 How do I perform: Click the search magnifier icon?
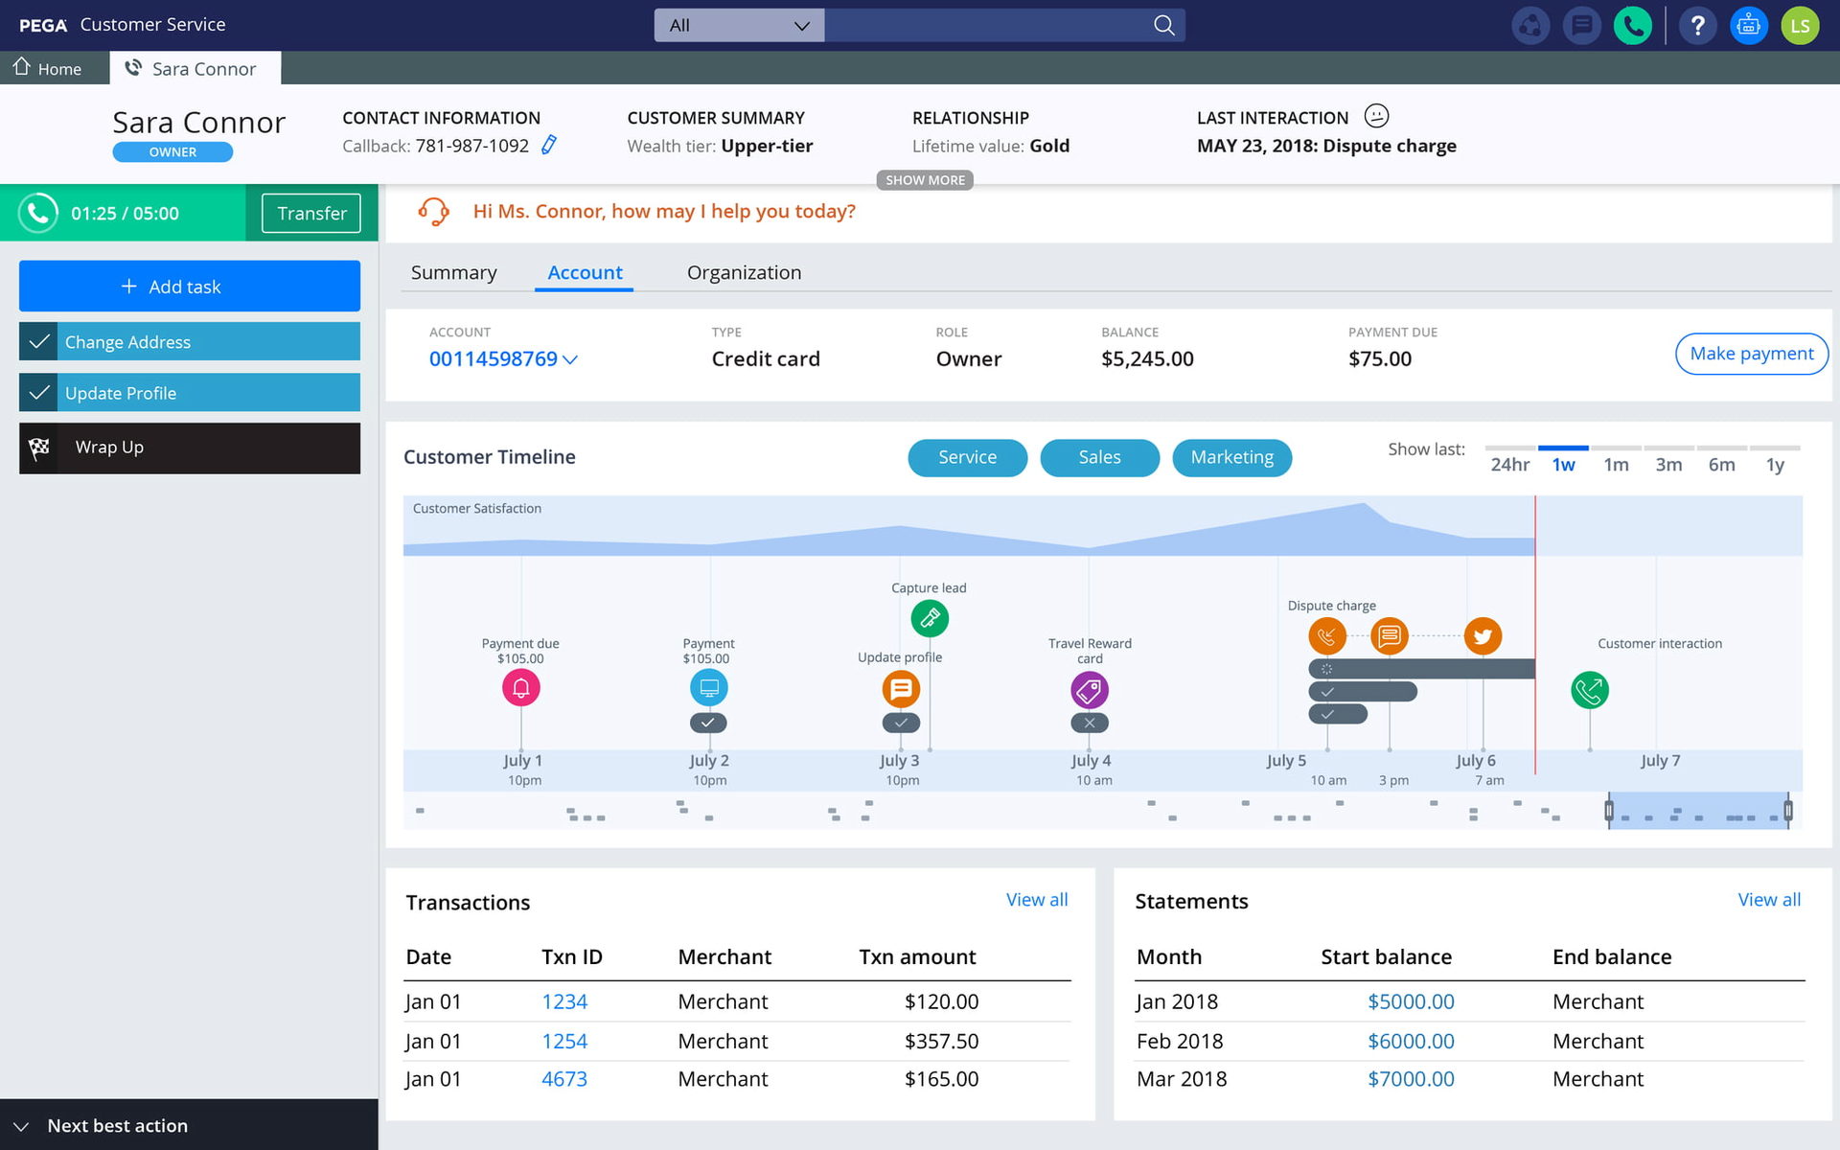(x=1163, y=26)
